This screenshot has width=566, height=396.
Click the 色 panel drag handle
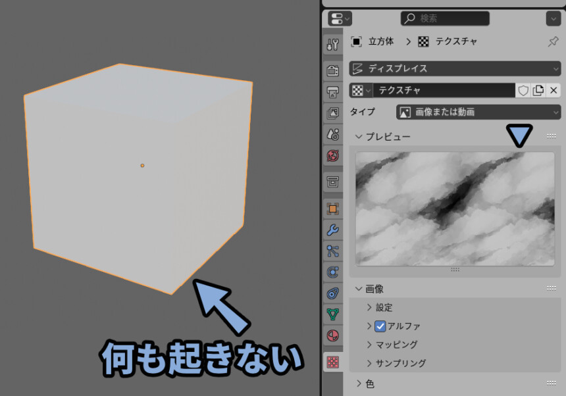tap(552, 383)
